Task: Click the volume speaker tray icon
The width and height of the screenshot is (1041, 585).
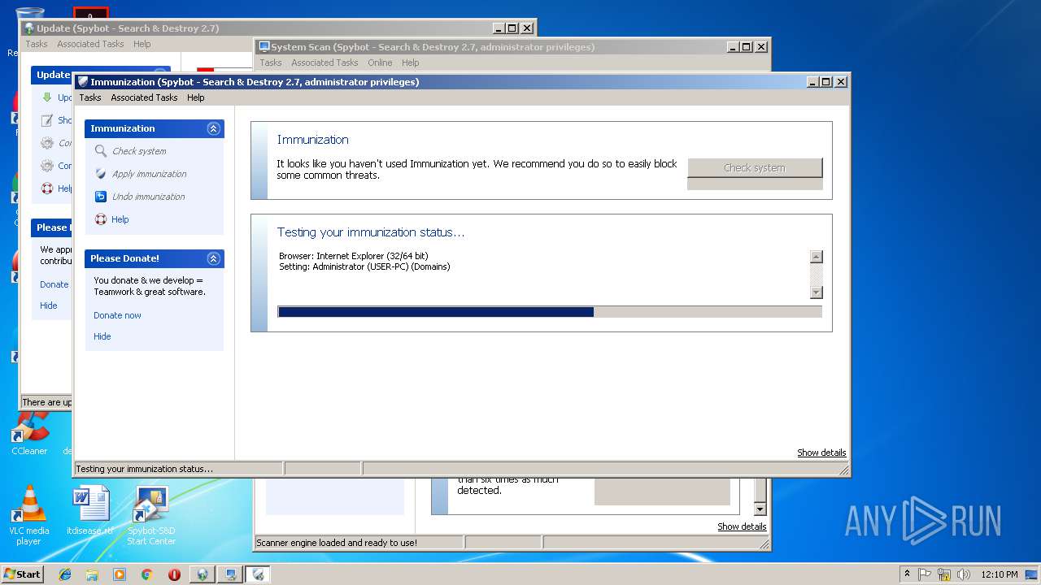Action: pyautogui.click(x=964, y=574)
